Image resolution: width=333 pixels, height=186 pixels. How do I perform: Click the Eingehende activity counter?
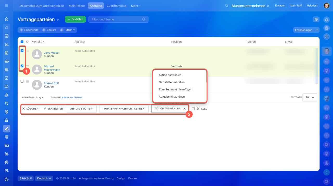coord(29,30)
